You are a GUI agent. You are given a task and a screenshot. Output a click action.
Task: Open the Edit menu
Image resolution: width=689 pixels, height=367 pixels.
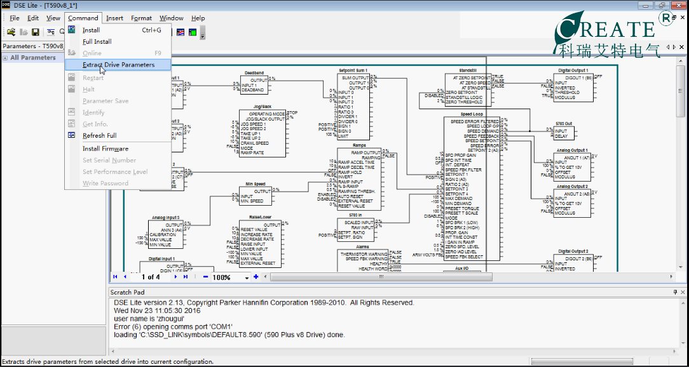tap(33, 18)
